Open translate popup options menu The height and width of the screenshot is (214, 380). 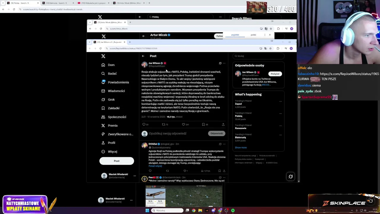pos(265,35)
